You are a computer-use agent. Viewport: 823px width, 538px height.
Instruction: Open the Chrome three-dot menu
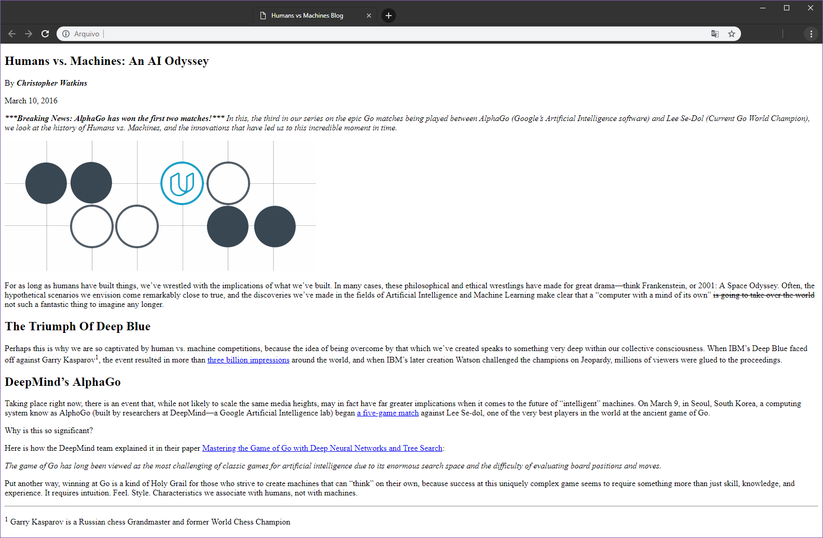click(811, 34)
